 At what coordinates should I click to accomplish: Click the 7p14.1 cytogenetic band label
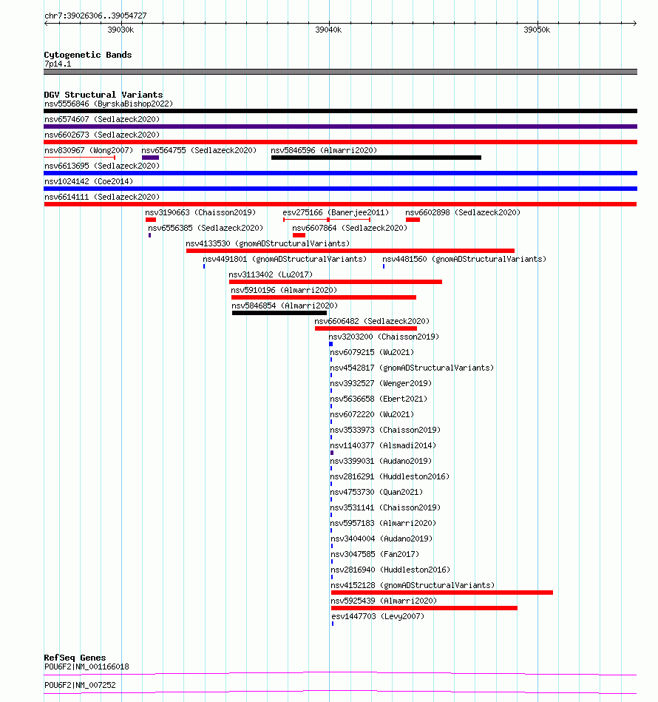coord(58,64)
